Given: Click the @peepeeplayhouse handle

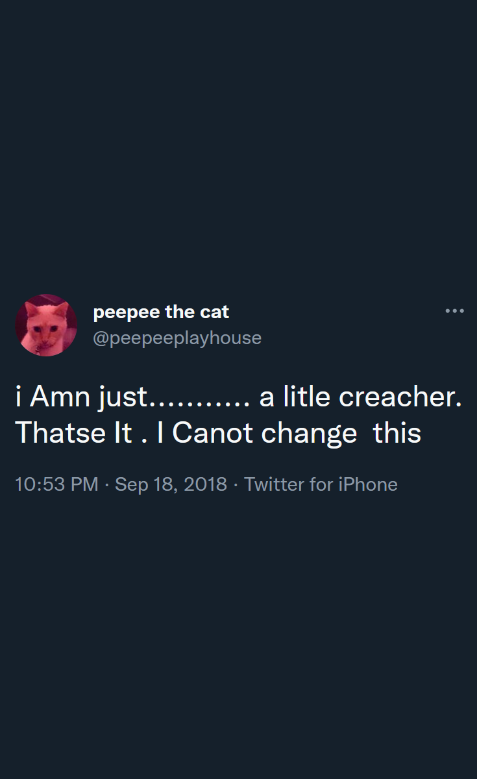Looking at the screenshot, I should tap(177, 338).
